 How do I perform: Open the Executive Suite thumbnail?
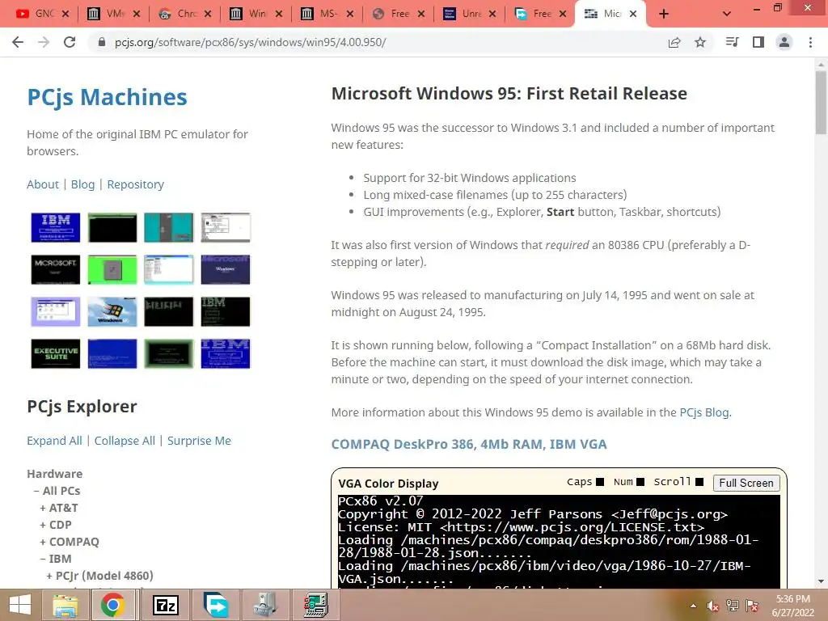coord(56,353)
